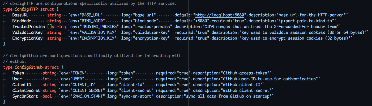
Task: Click the SyncOnStart field name
Action: pos(25,96)
